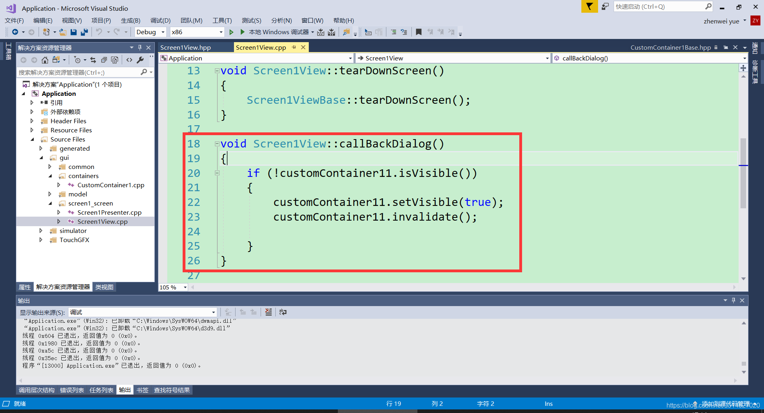Screen dimensions: 764x413
Task: Select Screen1Presenter.cpp in the tree
Action: [x=109, y=212]
